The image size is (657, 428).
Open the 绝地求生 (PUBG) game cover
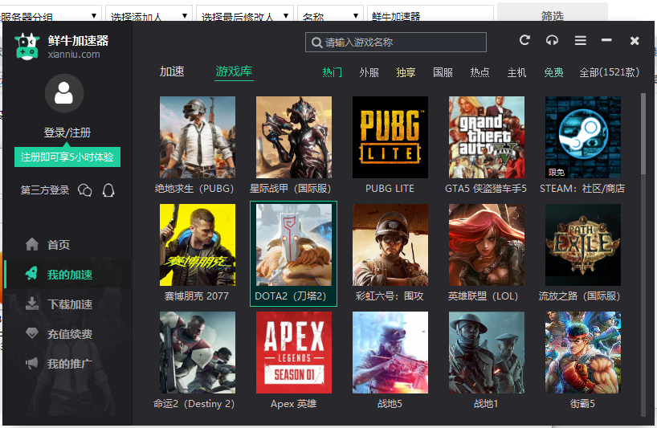coord(198,137)
